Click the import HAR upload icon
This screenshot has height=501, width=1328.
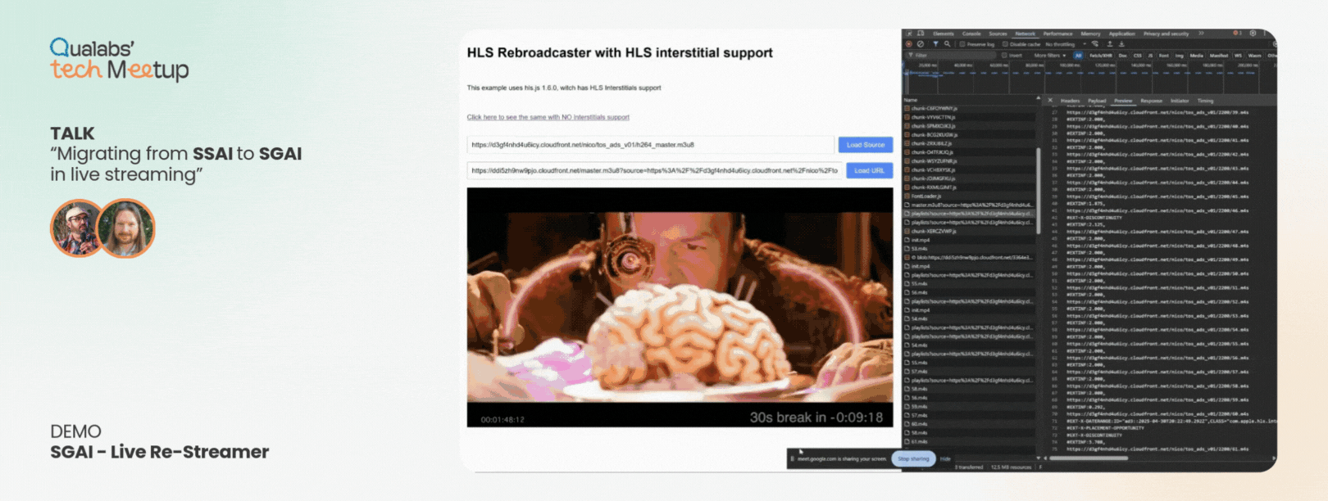click(1110, 44)
